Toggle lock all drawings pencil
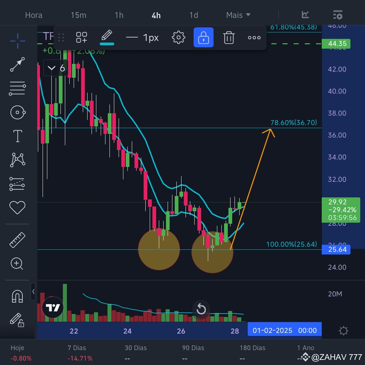The image size is (365, 365). click(x=17, y=320)
